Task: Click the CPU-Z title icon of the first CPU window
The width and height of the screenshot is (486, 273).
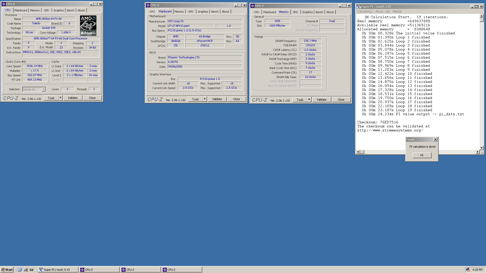Action: tap(4, 4)
